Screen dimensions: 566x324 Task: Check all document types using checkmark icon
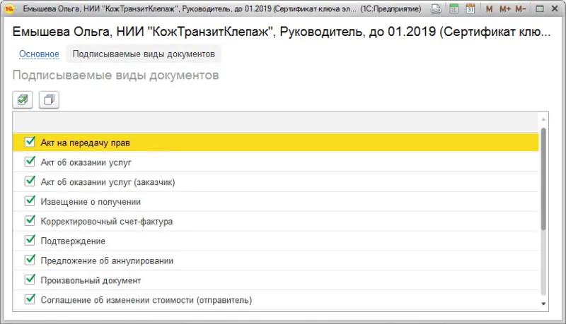23,100
